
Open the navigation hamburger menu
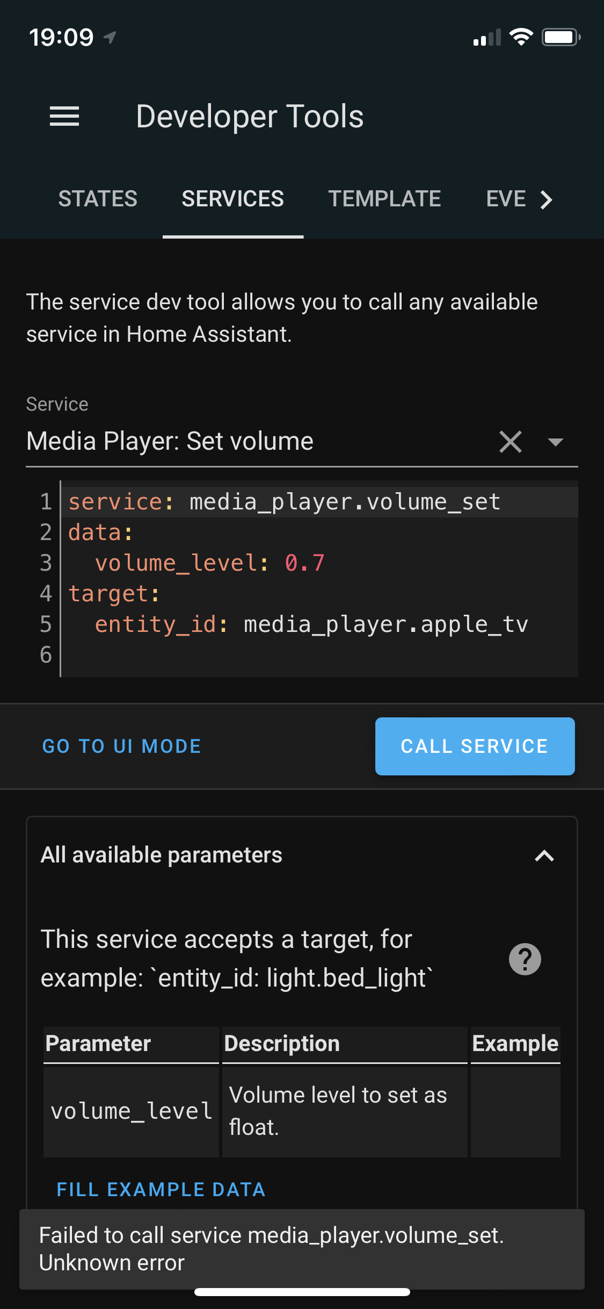pos(64,116)
